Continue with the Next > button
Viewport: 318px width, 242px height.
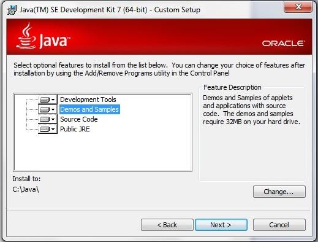click(221, 225)
